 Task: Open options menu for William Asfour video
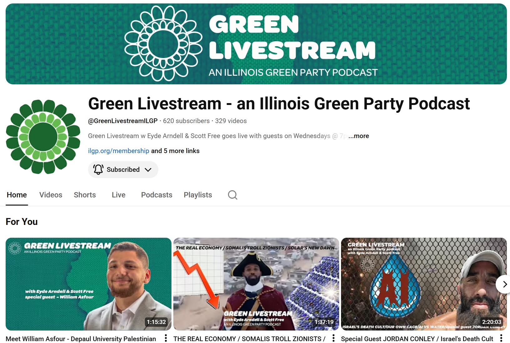point(166,338)
